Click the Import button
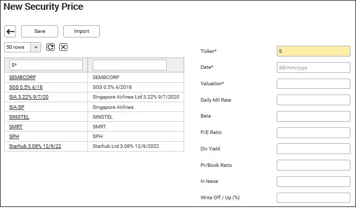The image size is (356, 208). click(x=81, y=31)
